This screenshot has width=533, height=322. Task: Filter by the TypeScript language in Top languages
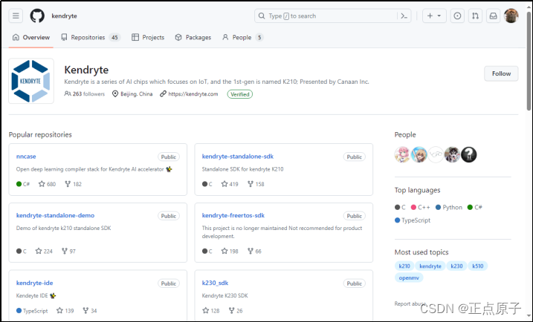click(413, 220)
